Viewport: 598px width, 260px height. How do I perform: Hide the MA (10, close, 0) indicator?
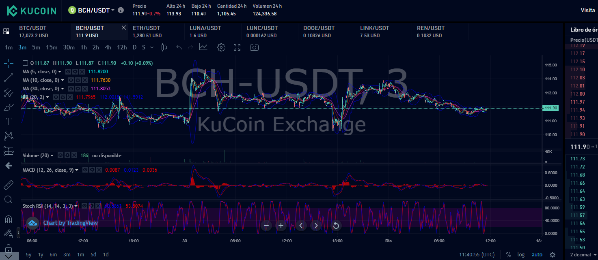tap(71, 80)
